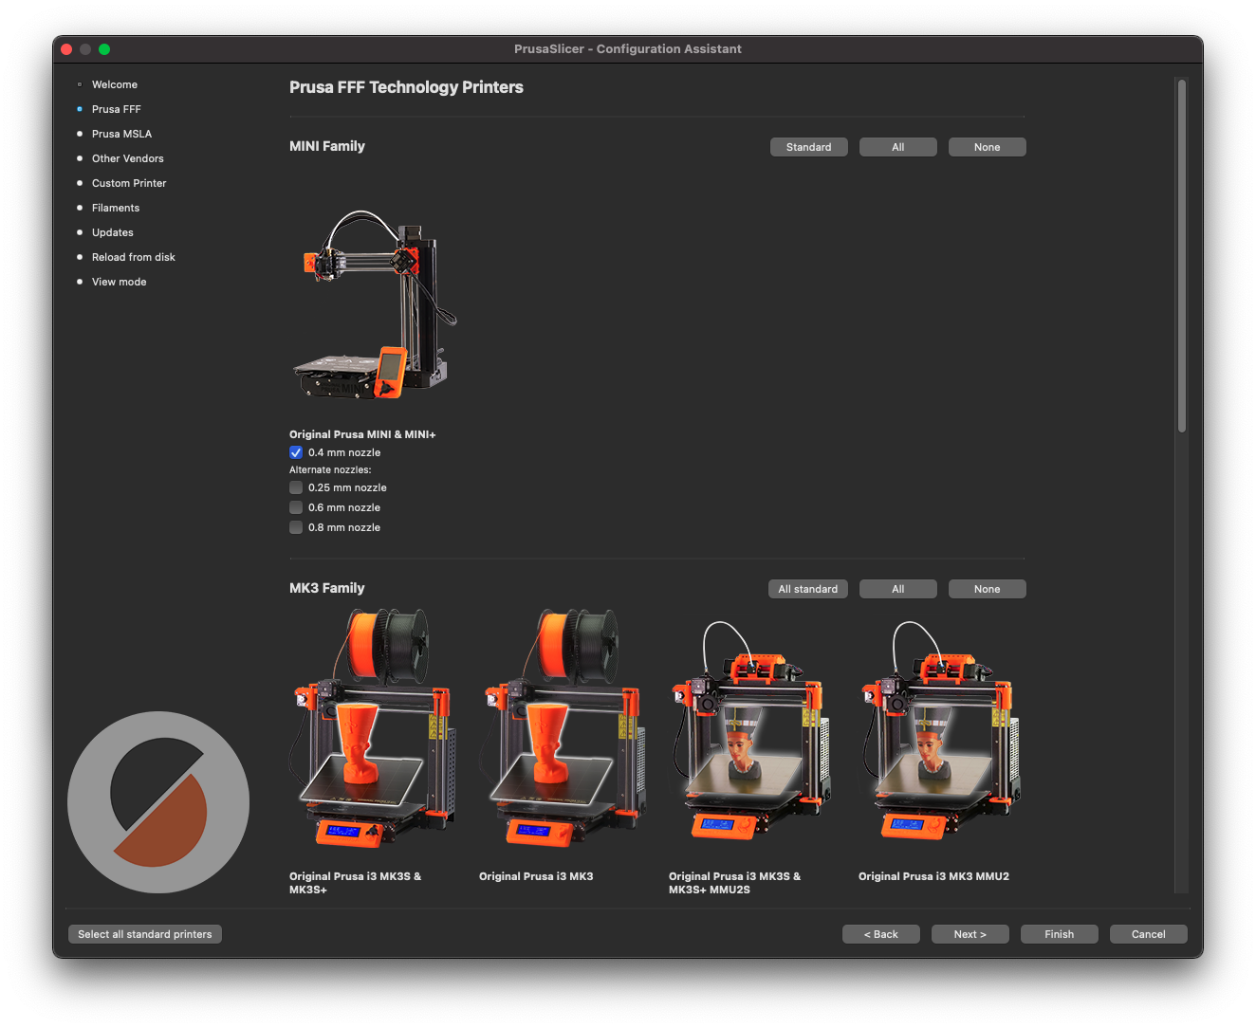Viewport: 1256px width, 1028px height.
Task: Click the Back button
Action: click(x=881, y=934)
